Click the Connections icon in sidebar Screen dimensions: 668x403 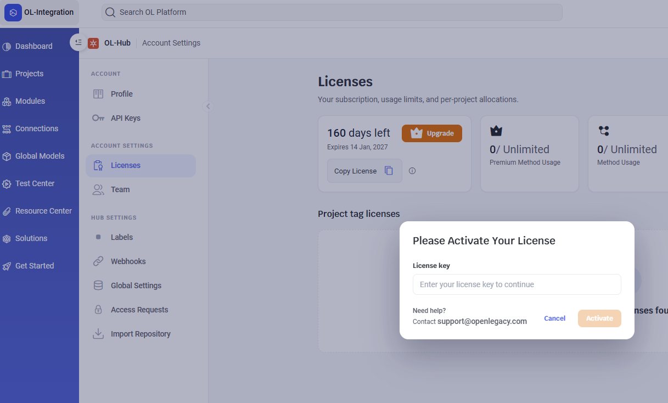(x=7, y=128)
